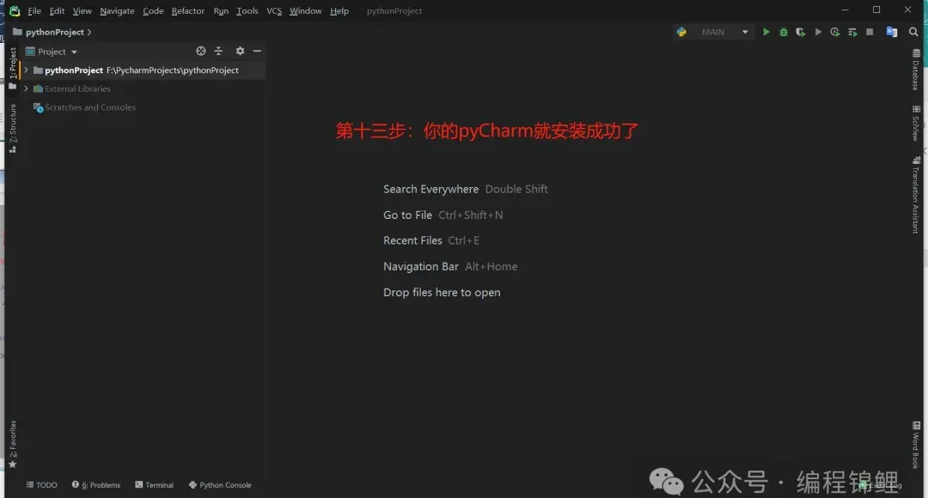Profile the MAIN configuration
Screen dimensions: 928x498
coord(835,32)
